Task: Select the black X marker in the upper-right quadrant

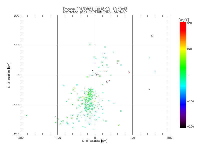Action: coord(152,36)
